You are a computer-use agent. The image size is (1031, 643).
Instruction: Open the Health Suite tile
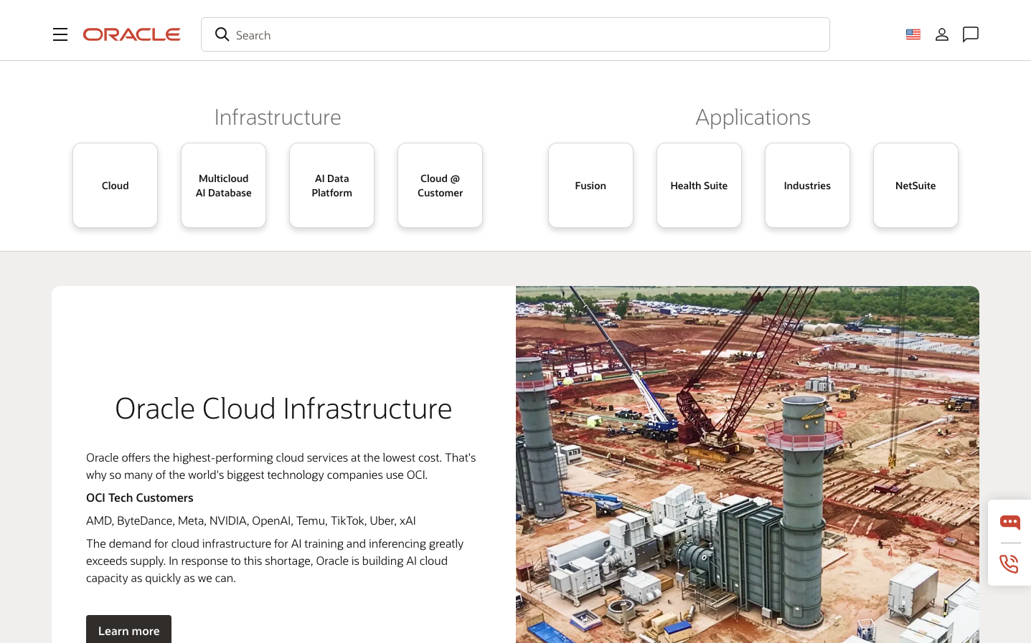[x=699, y=186]
